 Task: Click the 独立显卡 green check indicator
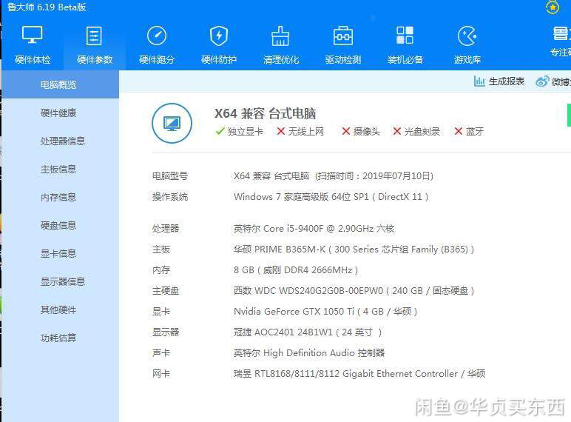(239, 131)
